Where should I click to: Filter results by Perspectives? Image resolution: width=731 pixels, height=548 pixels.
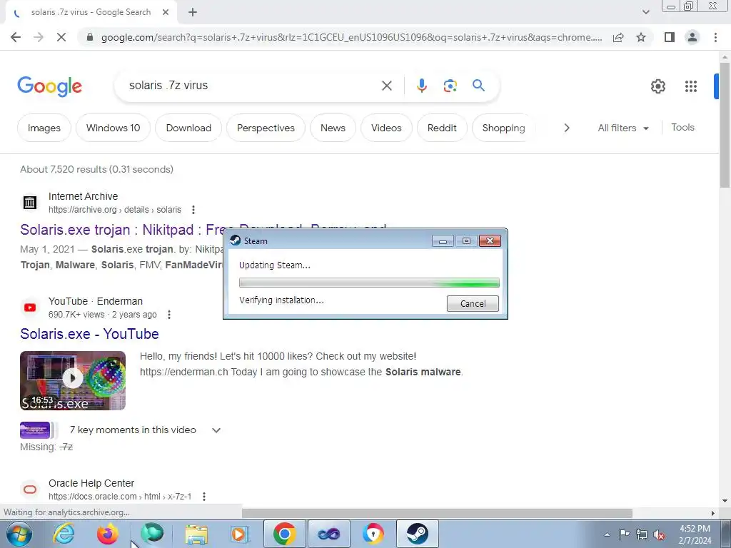[266, 128]
